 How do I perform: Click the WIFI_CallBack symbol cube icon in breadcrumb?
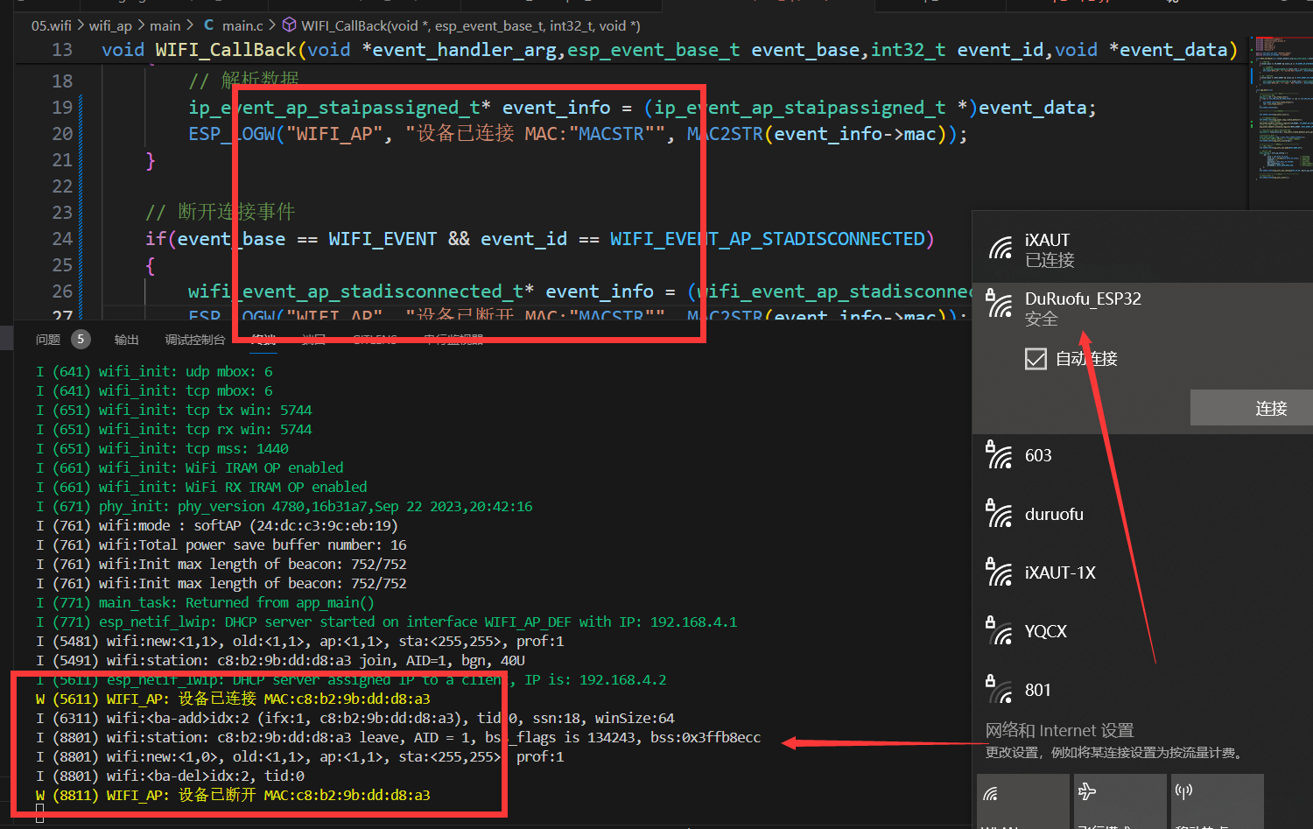[289, 25]
